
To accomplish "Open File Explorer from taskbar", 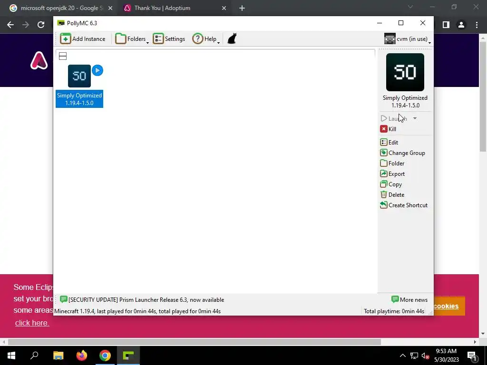I will pyautogui.click(x=58, y=355).
